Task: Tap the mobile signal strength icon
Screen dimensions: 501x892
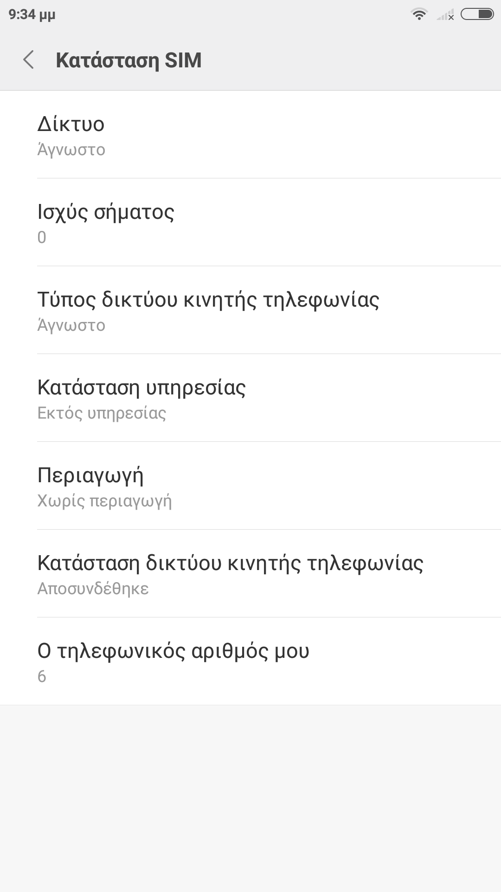Action: click(445, 15)
